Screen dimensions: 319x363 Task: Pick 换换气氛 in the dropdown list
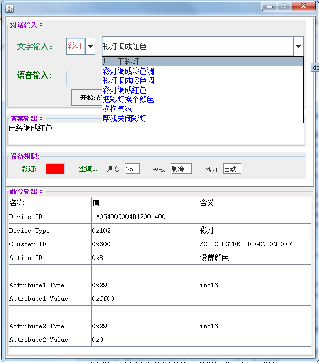click(x=203, y=109)
